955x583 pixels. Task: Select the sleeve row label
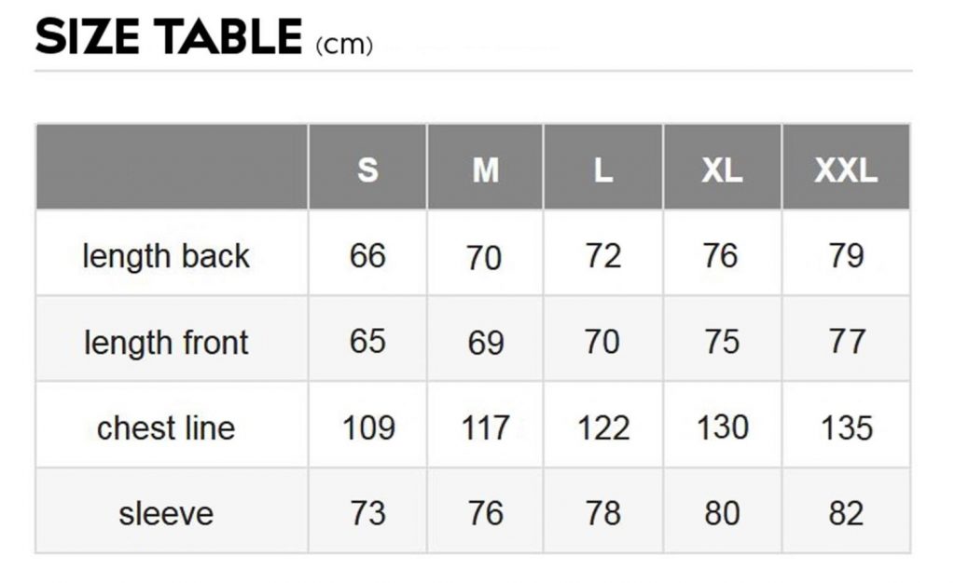[166, 513]
